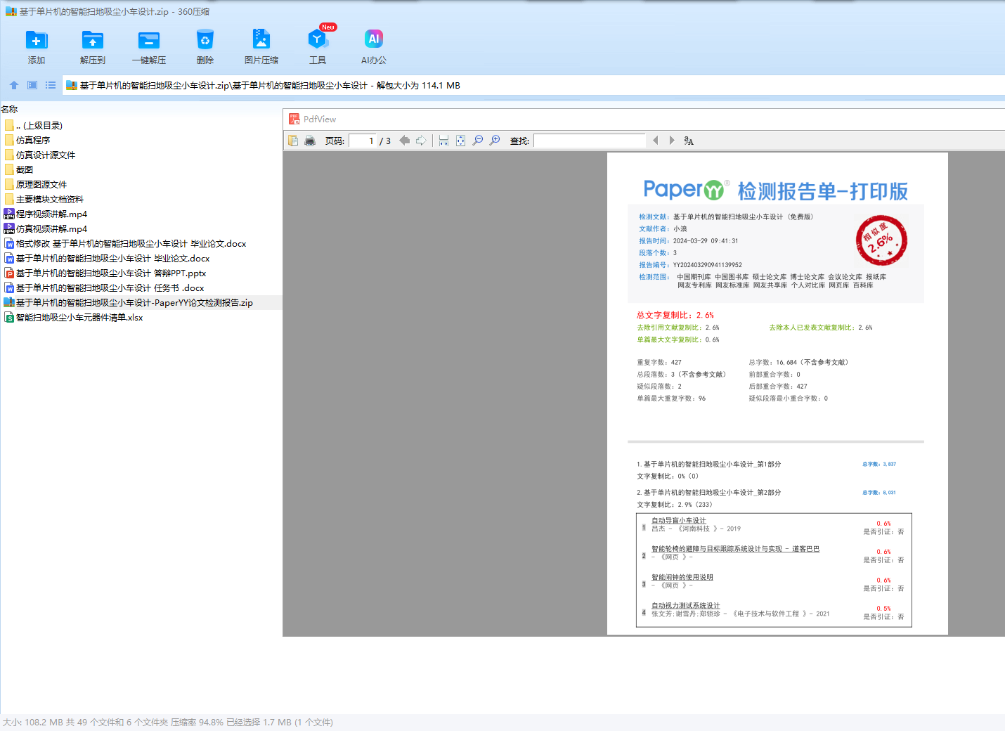Click the 检测报告单-打印版 heading

coord(822,191)
